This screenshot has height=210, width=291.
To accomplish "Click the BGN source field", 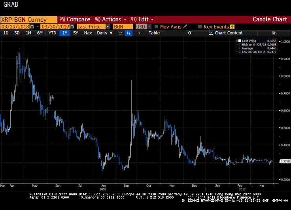I will pos(123,27).
